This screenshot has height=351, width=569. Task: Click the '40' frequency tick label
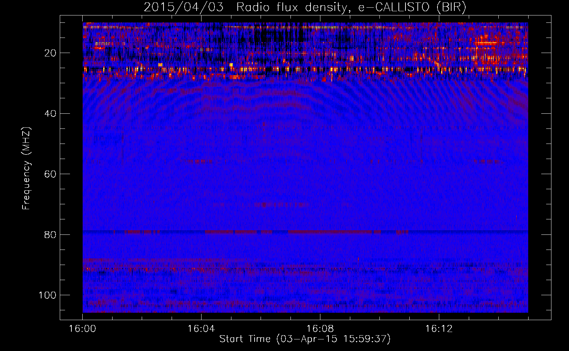(x=51, y=113)
